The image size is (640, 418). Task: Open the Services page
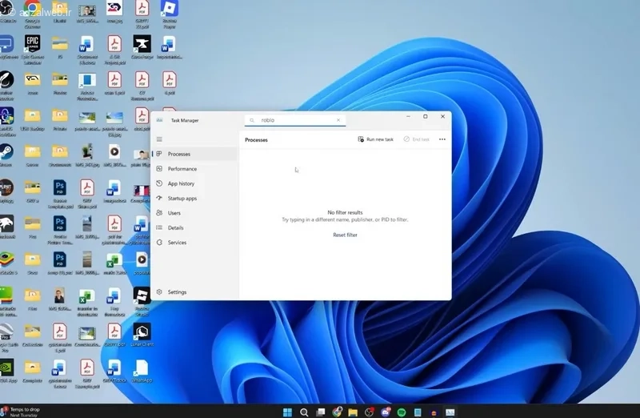pos(194,243)
